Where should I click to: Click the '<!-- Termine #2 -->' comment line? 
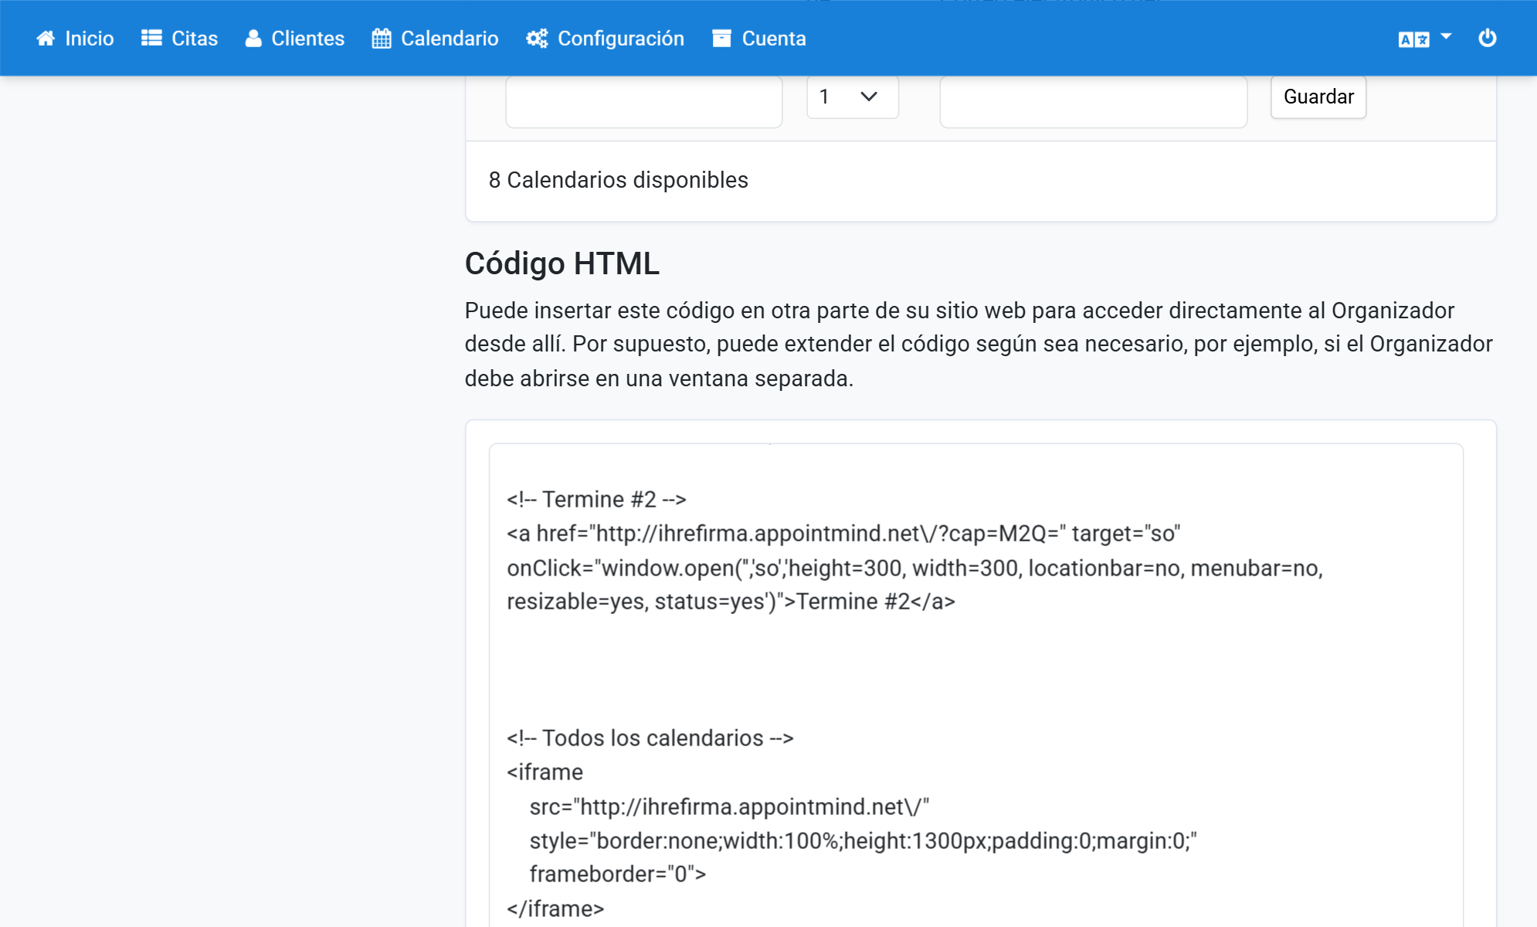click(x=596, y=500)
